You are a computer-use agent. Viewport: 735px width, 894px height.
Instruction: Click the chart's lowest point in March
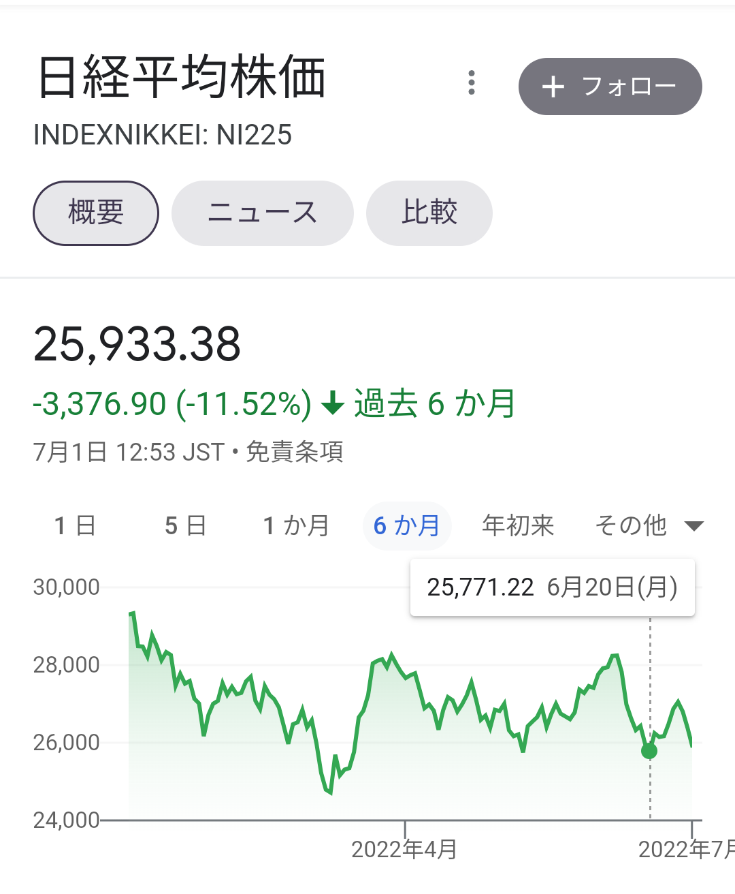click(x=331, y=792)
